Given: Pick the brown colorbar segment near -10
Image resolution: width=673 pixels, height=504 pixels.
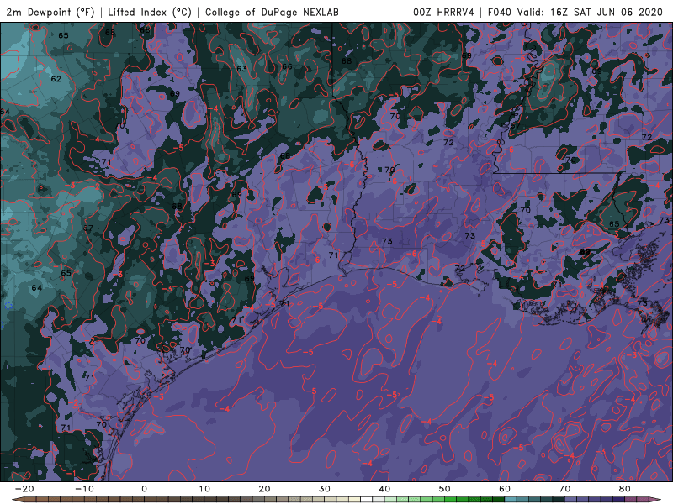Looking at the screenshot, I should (x=90, y=500).
